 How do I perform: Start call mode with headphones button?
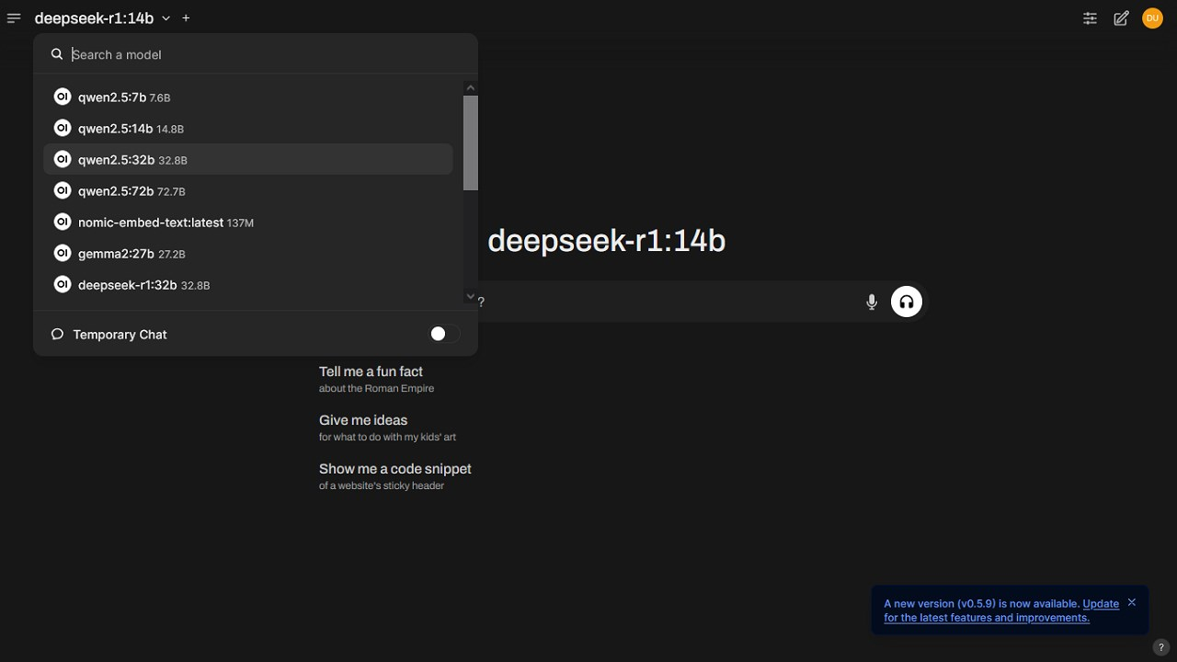pos(907,302)
